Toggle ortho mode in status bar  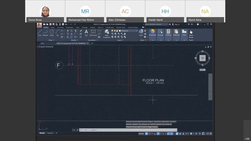click(155, 134)
